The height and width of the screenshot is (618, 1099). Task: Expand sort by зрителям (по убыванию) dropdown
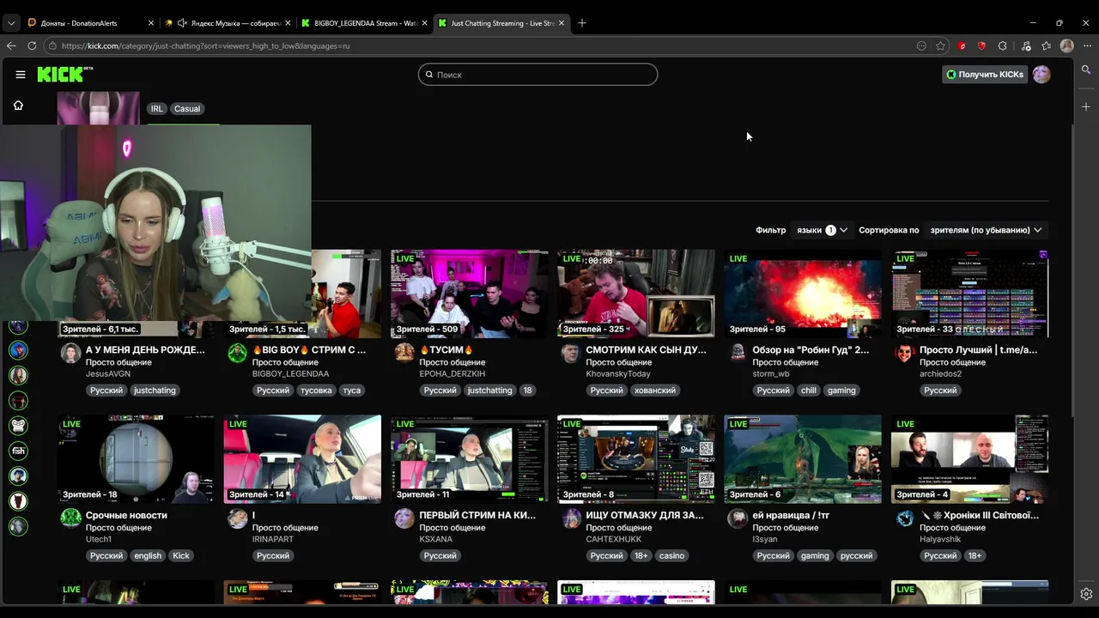click(x=986, y=230)
